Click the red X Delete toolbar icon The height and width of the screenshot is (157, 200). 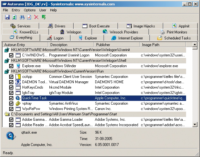pos(36,17)
